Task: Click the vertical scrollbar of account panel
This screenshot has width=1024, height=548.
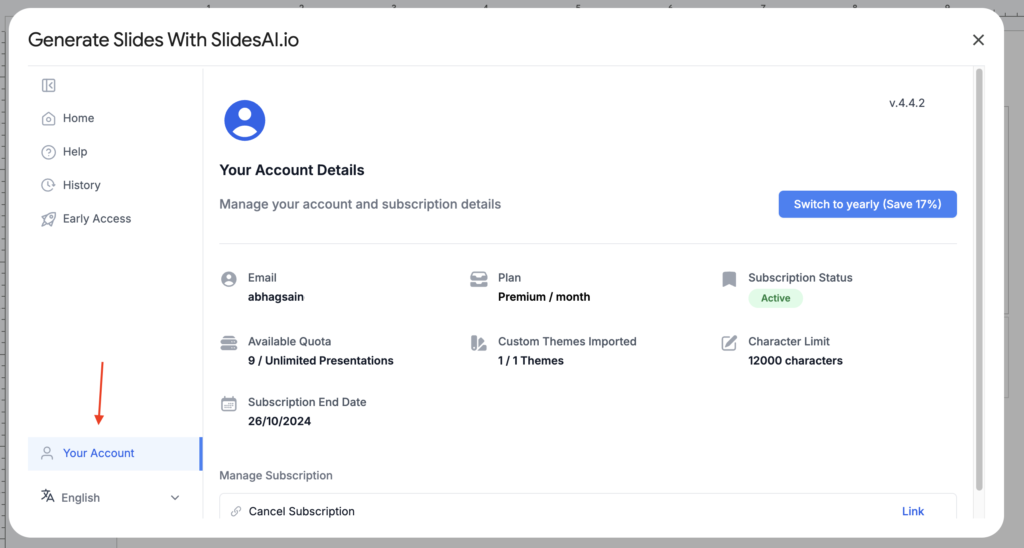Action: pos(979,279)
